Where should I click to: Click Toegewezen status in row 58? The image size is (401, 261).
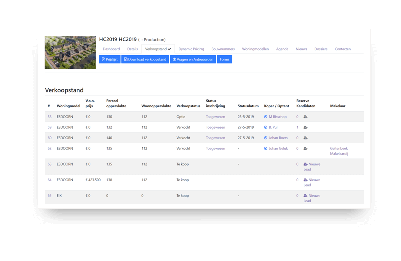(216, 117)
